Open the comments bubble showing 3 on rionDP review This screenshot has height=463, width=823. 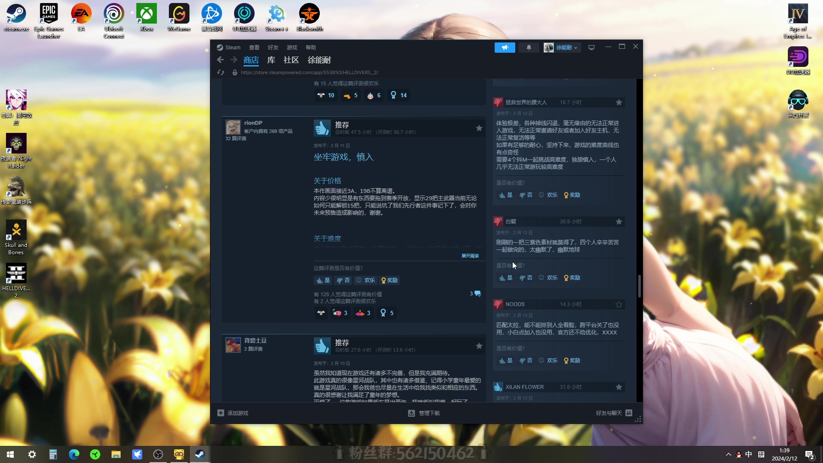pyautogui.click(x=475, y=294)
